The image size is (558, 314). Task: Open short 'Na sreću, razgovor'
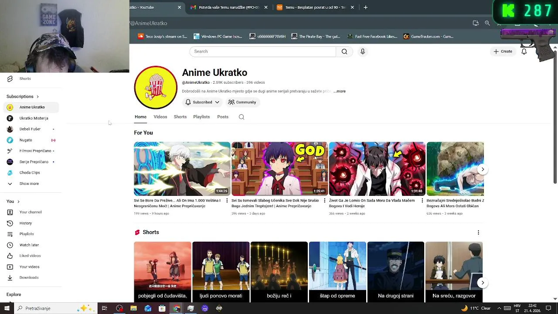pos(454,271)
